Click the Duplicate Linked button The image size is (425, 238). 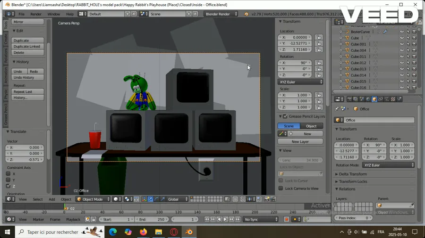pos(28,47)
